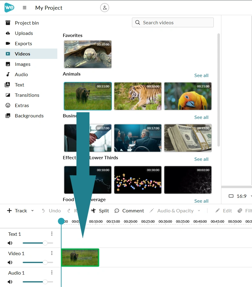Open the hamburger main menu
Screen dimensions: 252x287
(25, 8)
